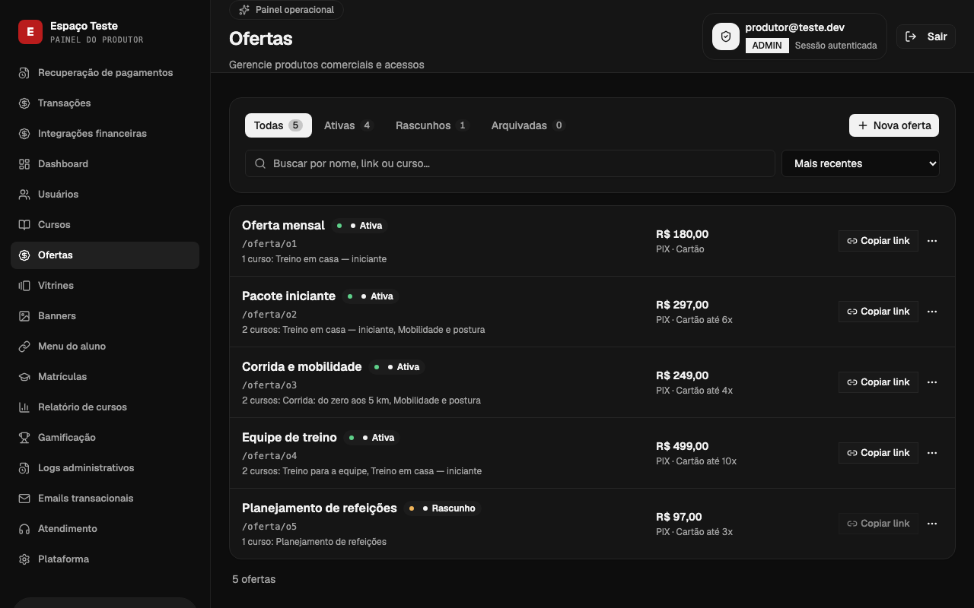The width and height of the screenshot is (974, 608).
Task: Open Integrações financeiras page
Action: [x=105, y=134]
